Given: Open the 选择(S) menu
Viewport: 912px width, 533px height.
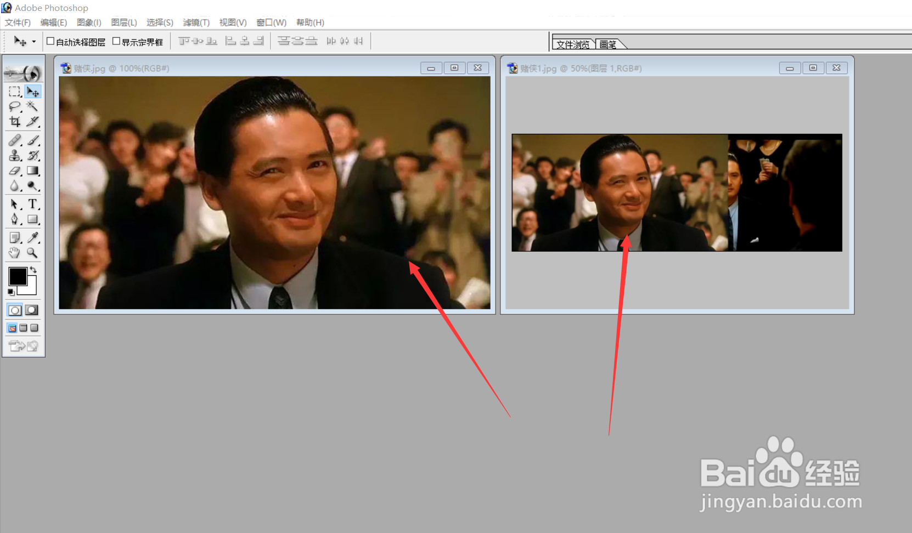Looking at the screenshot, I should pos(160,22).
